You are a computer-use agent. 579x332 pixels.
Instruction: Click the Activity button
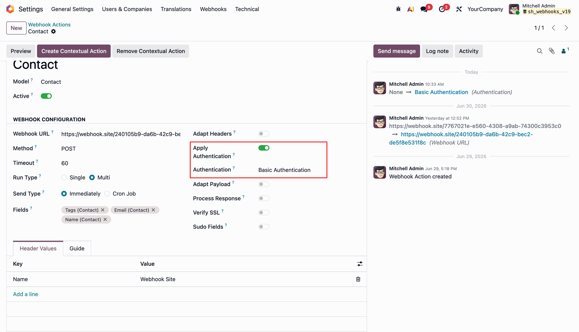[x=469, y=51]
